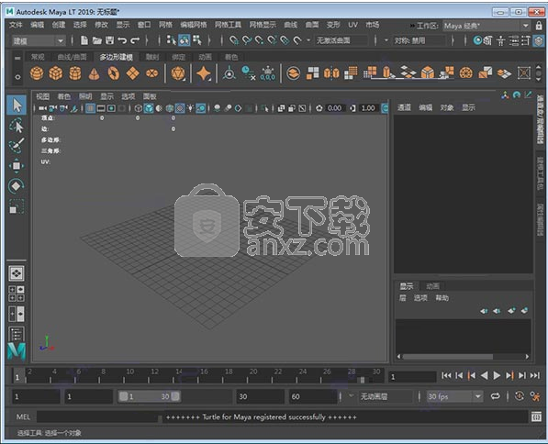Open the 文件 menu

[x=16, y=25]
